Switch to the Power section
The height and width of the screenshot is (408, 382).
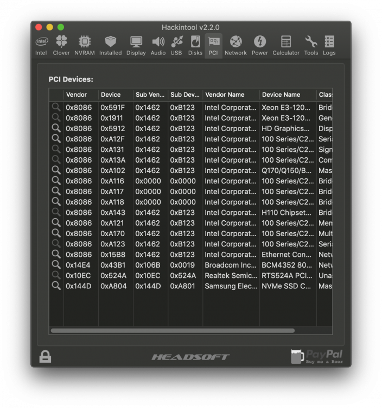(x=260, y=46)
